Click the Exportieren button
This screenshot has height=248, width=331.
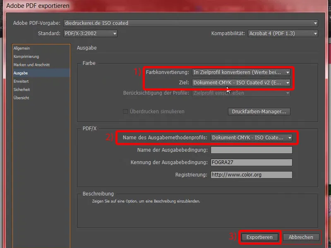260,237
